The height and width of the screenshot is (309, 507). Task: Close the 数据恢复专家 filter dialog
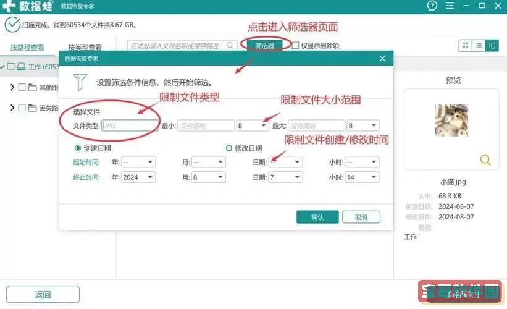tap(382, 58)
